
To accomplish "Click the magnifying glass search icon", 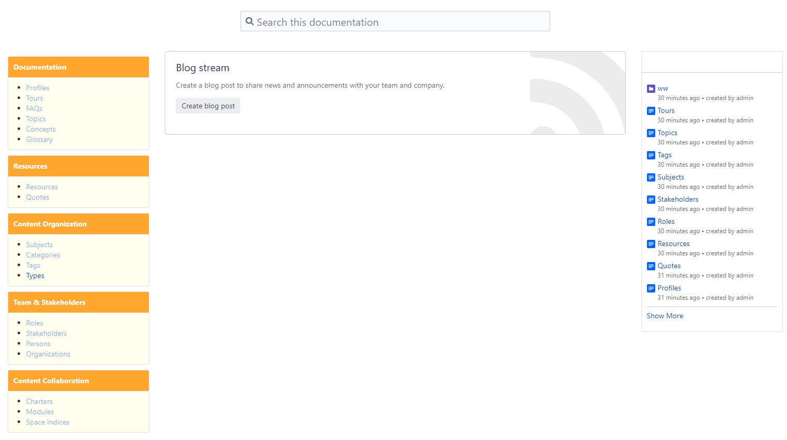I will point(250,22).
